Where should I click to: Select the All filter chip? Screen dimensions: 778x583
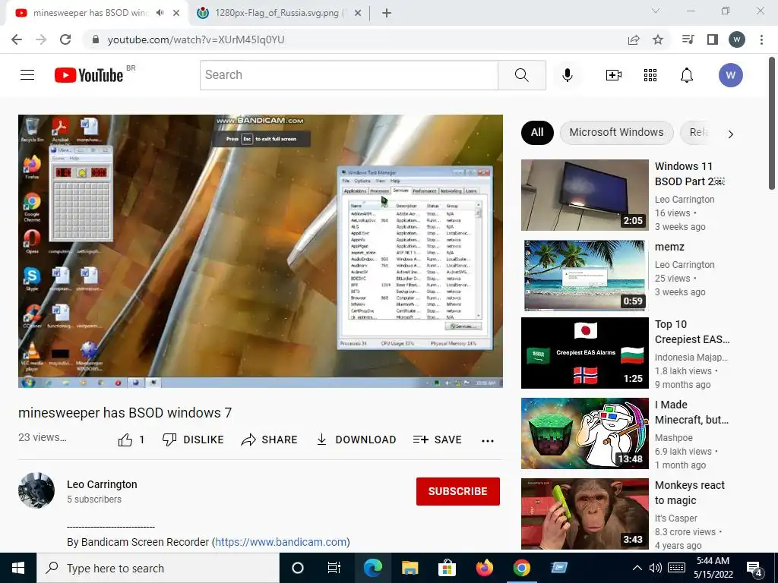537,132
